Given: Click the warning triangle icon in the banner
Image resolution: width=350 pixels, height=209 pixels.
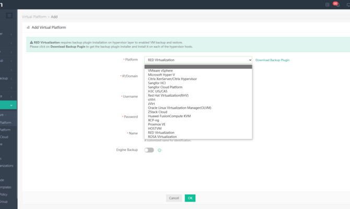Looking at the screenshot, I should [x=31, y=42].
